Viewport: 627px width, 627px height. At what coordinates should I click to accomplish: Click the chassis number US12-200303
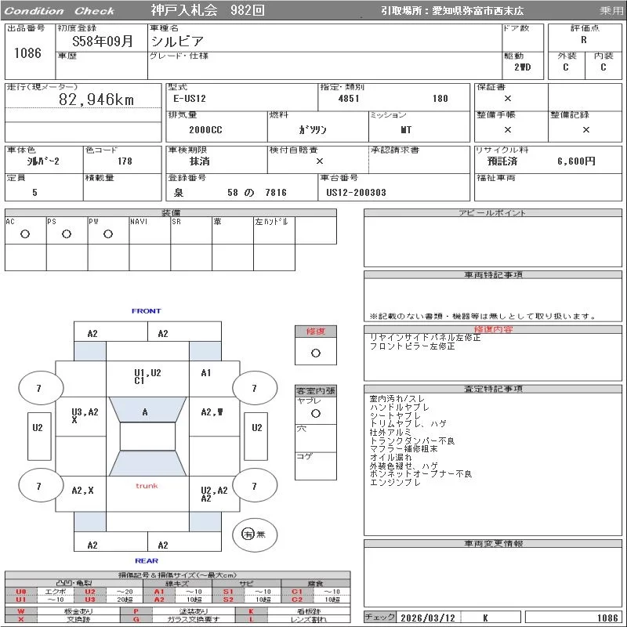coord(357,192)
